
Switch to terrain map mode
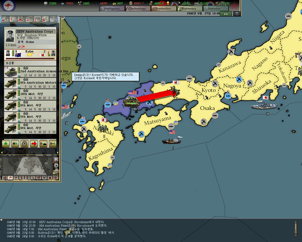coord(5,178)
